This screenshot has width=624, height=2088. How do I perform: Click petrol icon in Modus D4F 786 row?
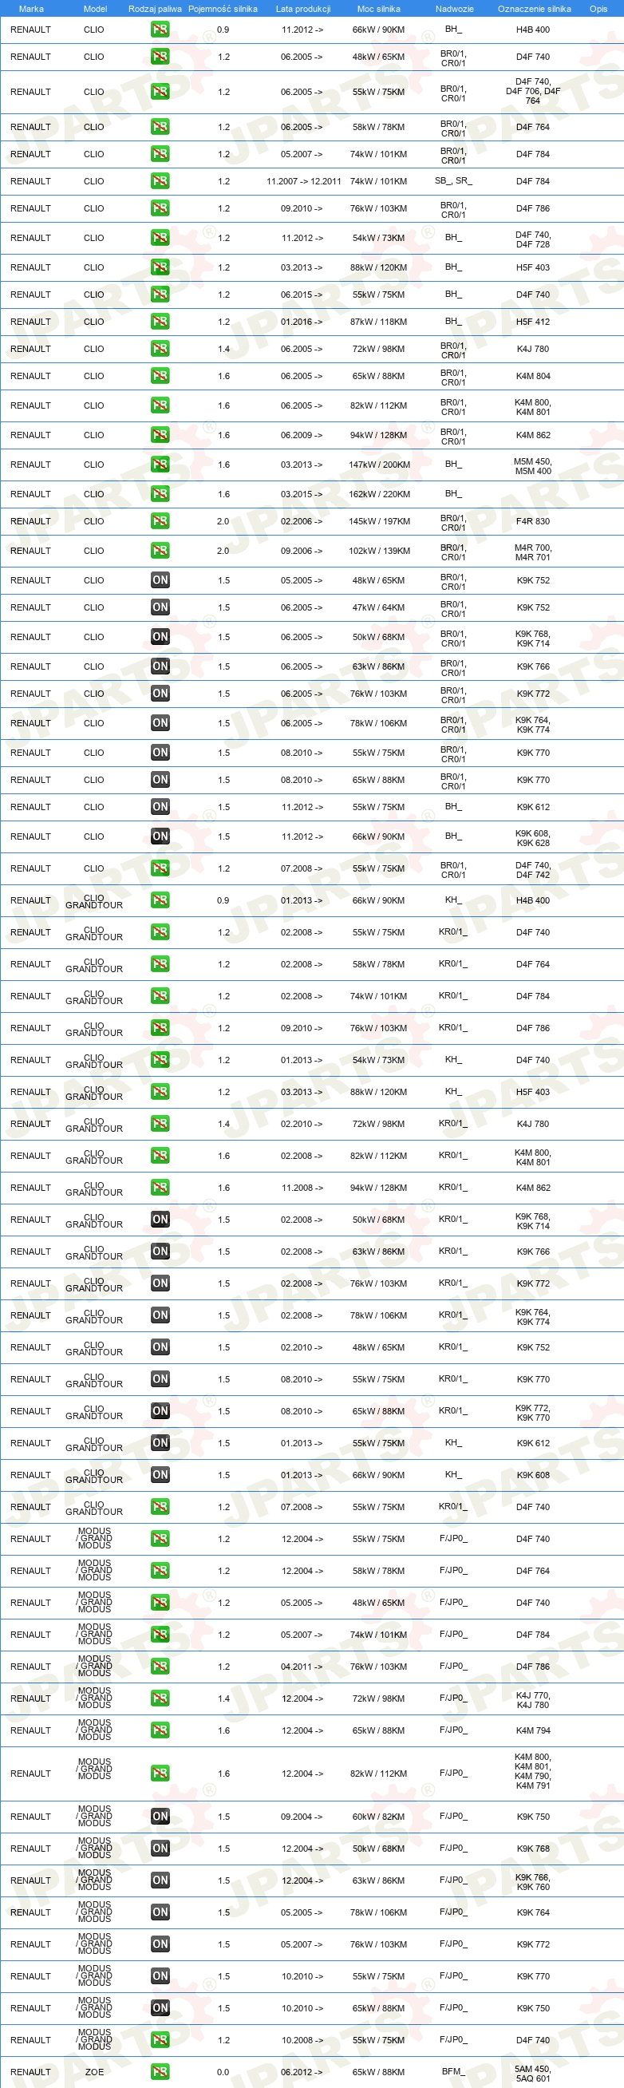coord(160,1667)
